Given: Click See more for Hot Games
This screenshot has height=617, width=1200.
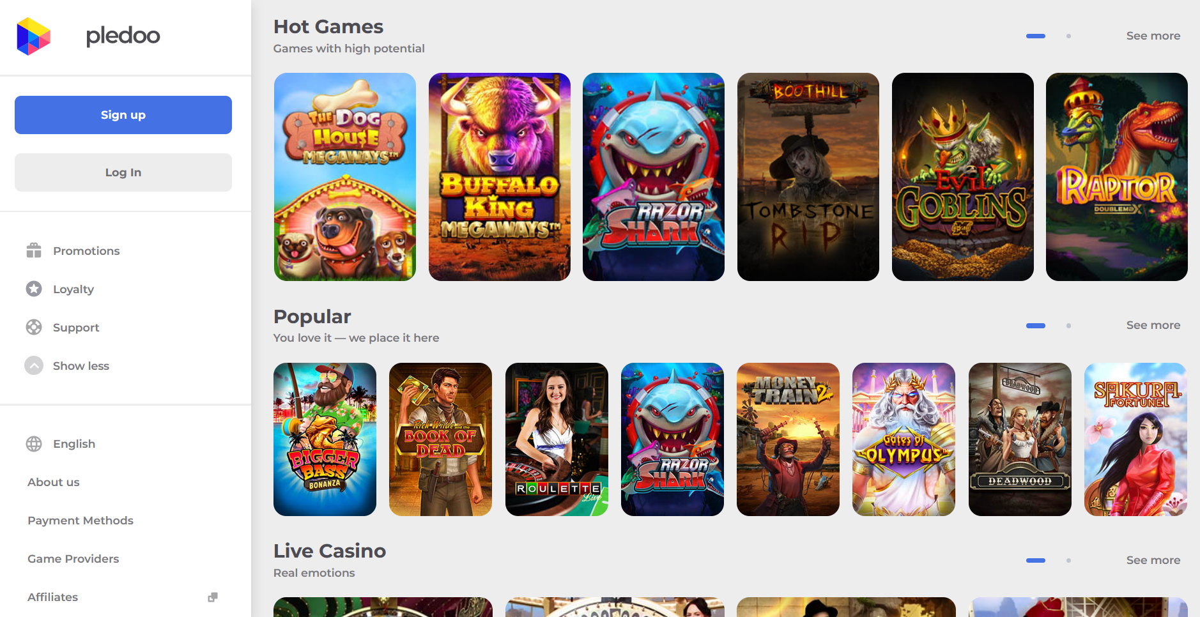Looking at the screenshot, I should 1153,36.
